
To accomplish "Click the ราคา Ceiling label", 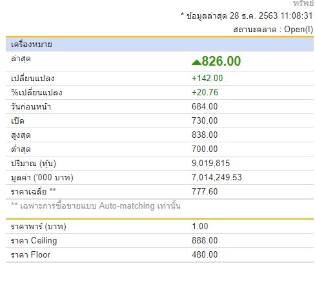I will [34, 241].
